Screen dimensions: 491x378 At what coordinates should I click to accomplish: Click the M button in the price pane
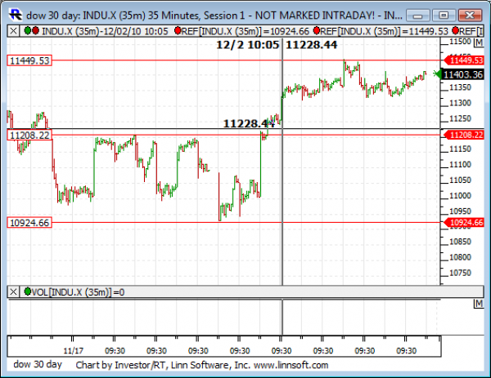479,42
